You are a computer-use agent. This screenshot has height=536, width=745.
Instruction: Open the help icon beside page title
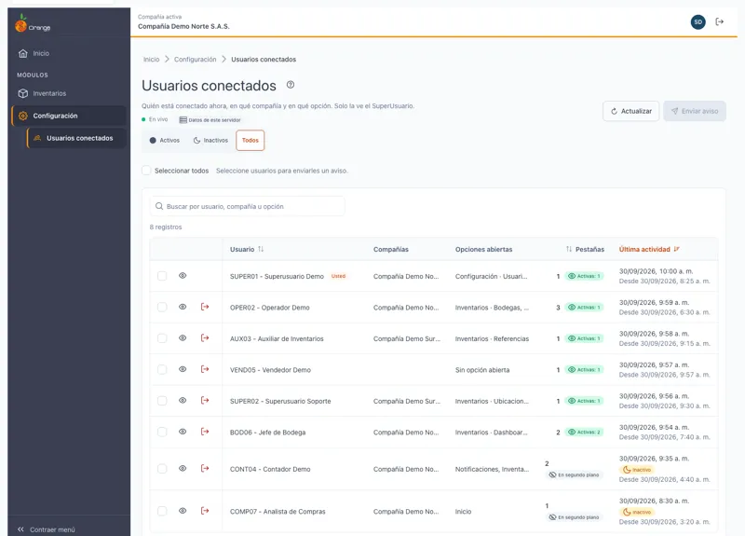(x=291, y=85)
